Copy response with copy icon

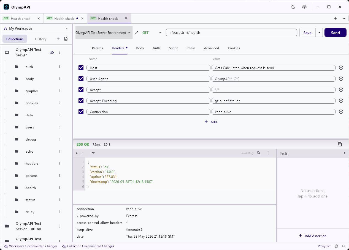click(340, 144)
